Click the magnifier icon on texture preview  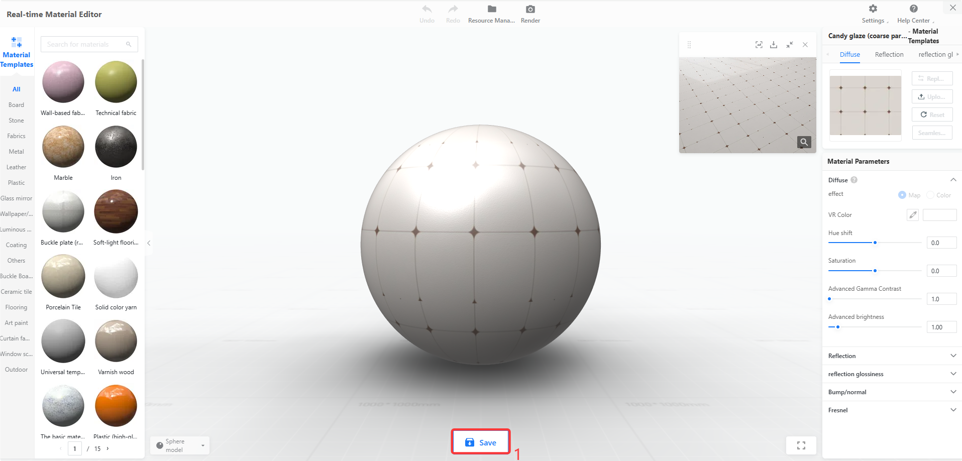804,142
